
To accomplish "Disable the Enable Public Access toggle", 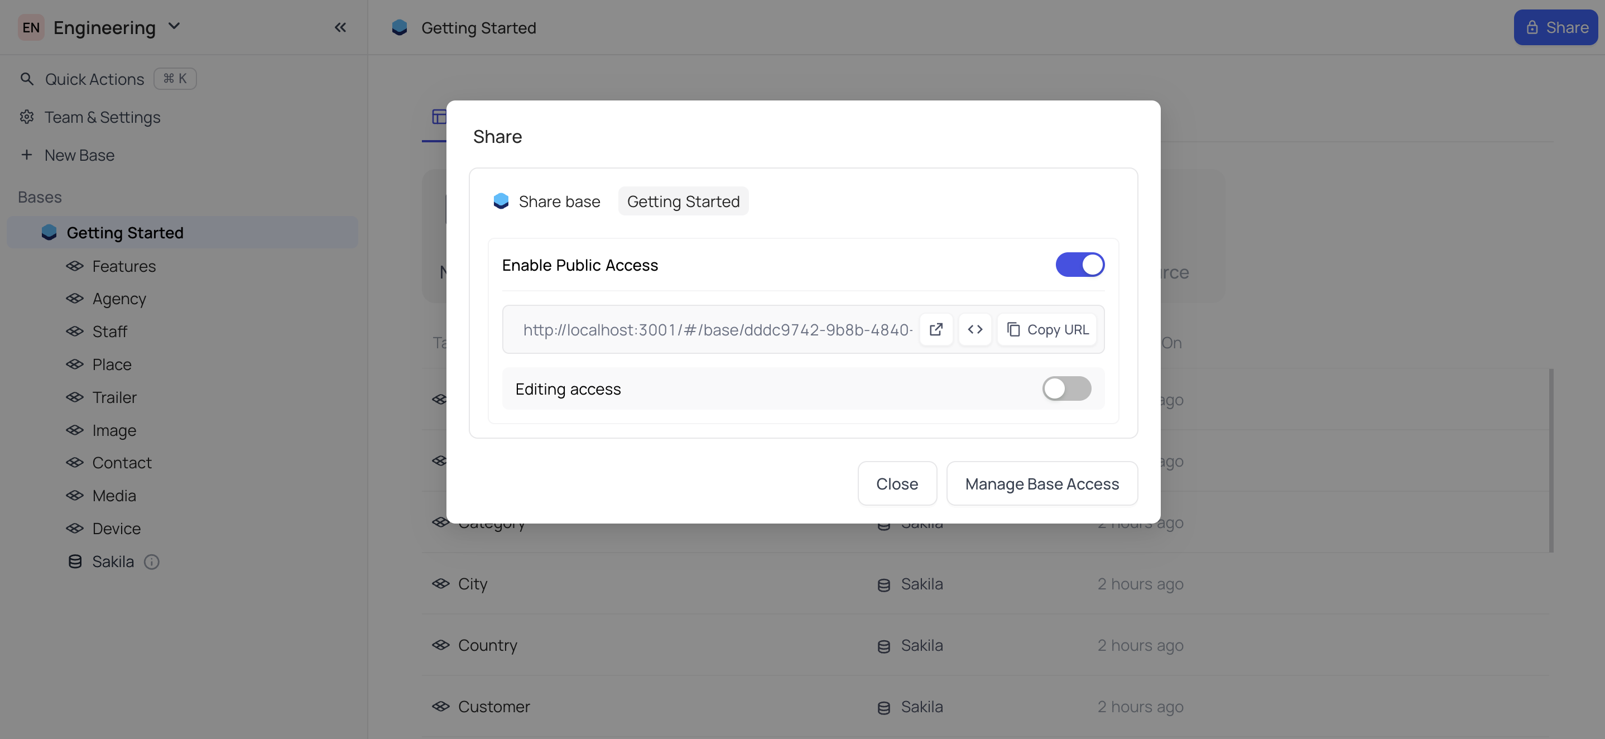I will (x=1080, y=265).
